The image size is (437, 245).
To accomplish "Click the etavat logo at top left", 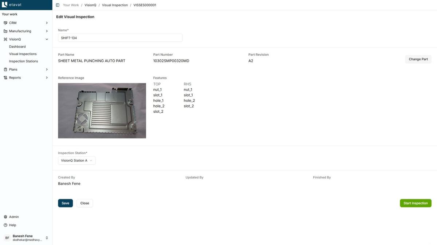I will pyautogui.click(x=11, y=5).
